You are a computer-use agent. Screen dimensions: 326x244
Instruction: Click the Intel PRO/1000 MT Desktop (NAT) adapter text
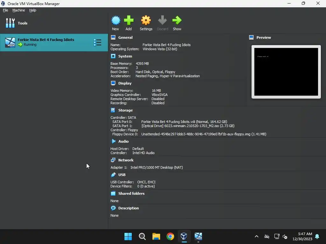click(157, 167)
